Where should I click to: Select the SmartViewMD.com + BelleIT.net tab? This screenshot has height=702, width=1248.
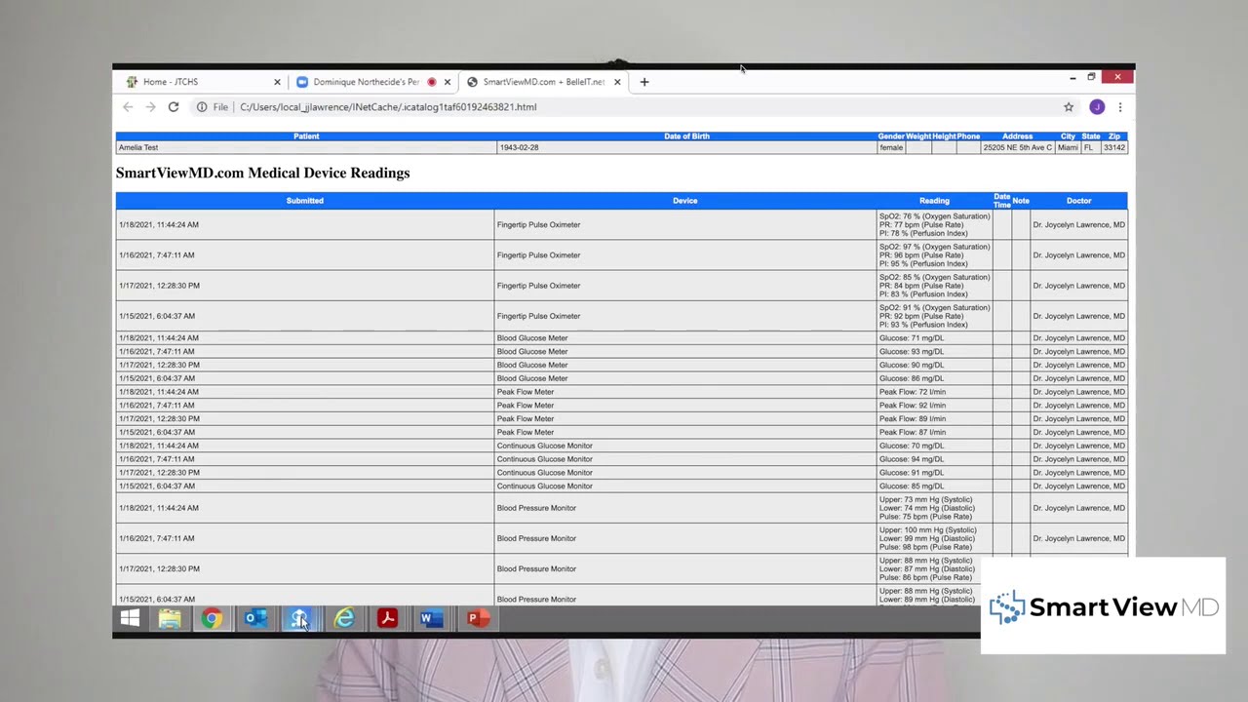(x=544, y=82)
